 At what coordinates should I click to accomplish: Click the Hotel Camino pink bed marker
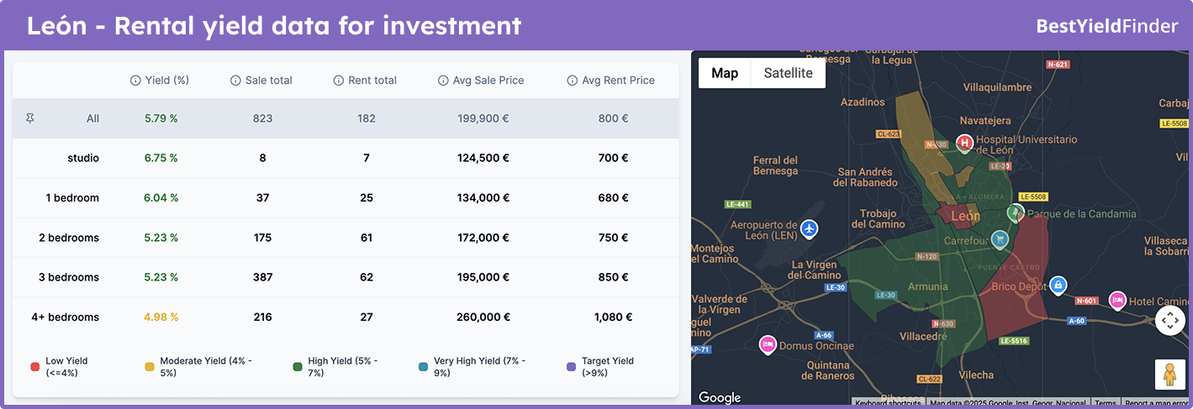pyautogui.click(x=1116, y=300)
